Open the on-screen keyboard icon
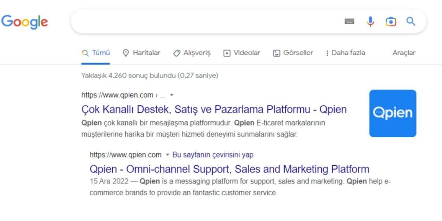442x221 pixels. click(x=349, y=22)
